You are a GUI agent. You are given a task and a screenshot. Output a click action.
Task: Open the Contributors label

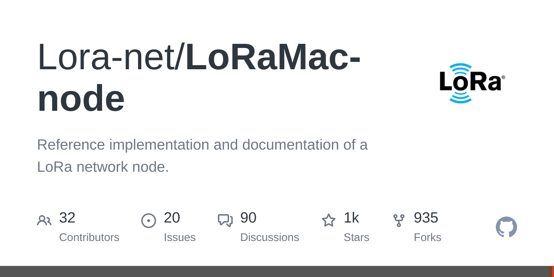[x=89, y=237]
